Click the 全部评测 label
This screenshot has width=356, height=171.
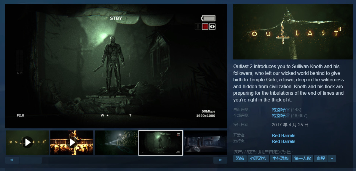(241, 115)
